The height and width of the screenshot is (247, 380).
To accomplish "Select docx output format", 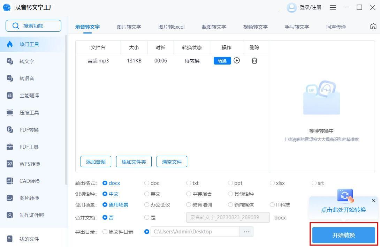I will (x=105, y=183).
